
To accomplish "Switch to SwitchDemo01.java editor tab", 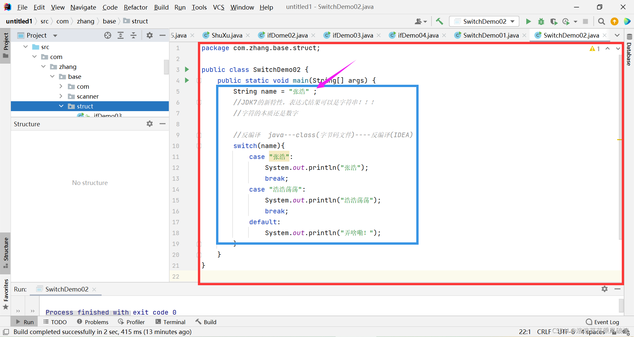I will 491,35.
